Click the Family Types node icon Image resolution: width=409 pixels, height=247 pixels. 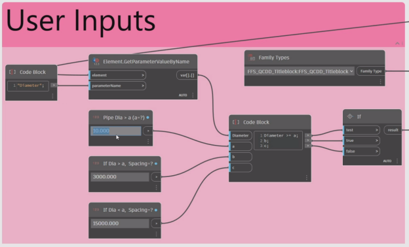(252, 58)
